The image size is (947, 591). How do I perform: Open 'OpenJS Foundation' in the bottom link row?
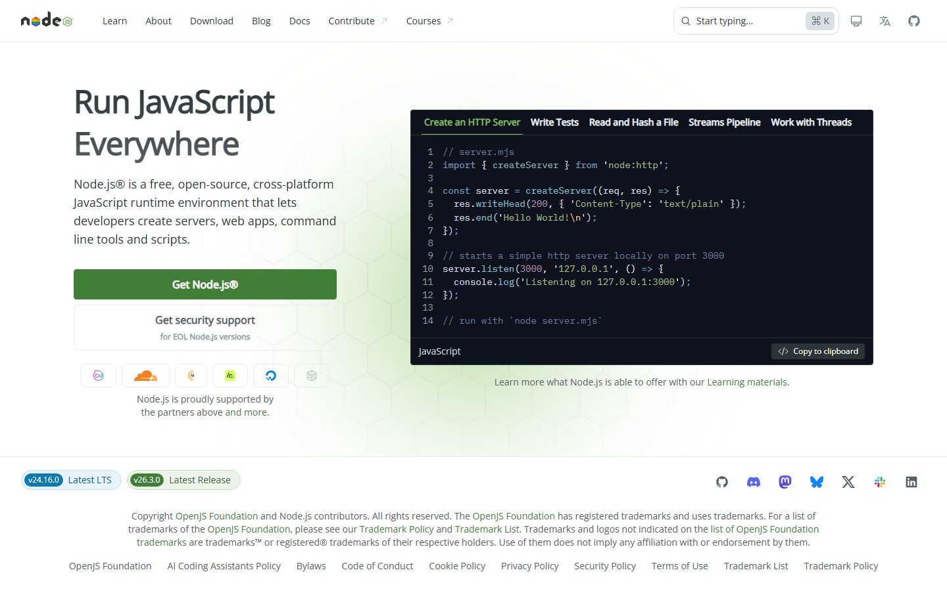[110, 566]
